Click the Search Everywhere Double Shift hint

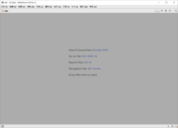point(88,50)
